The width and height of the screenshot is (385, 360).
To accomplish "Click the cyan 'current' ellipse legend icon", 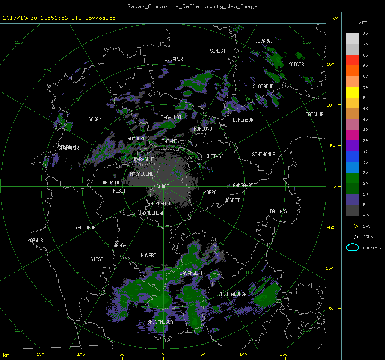I will [352, 247].
